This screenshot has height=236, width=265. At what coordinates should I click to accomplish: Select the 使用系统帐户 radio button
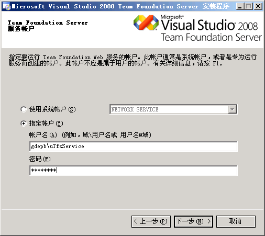(x=24, y=109)
